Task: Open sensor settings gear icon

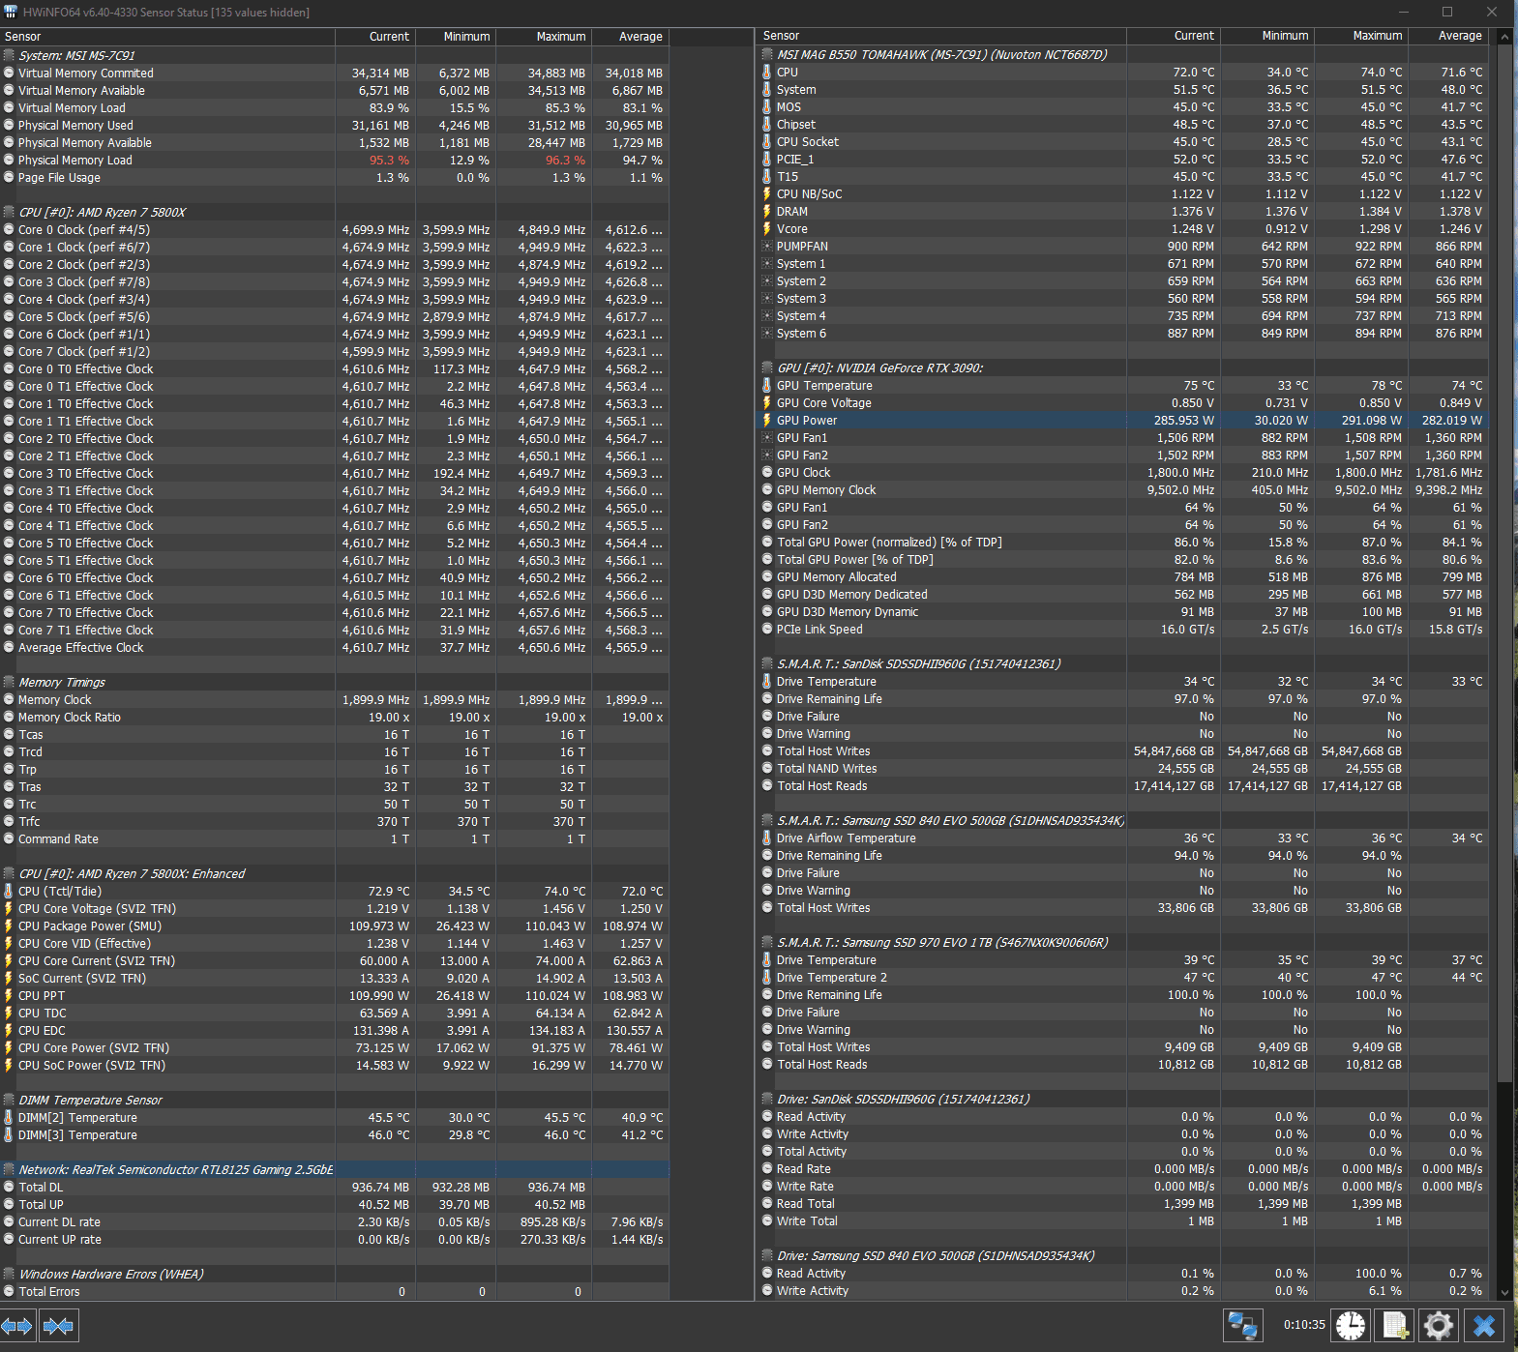Action: [x=1439, y=1325]
